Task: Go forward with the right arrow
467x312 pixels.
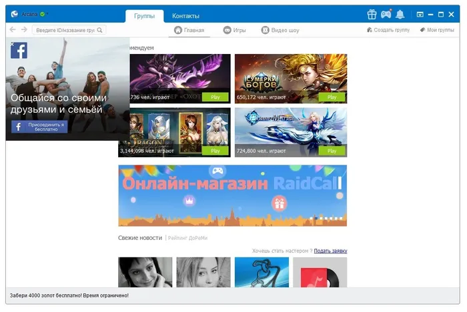Action: tap(24, 29)
